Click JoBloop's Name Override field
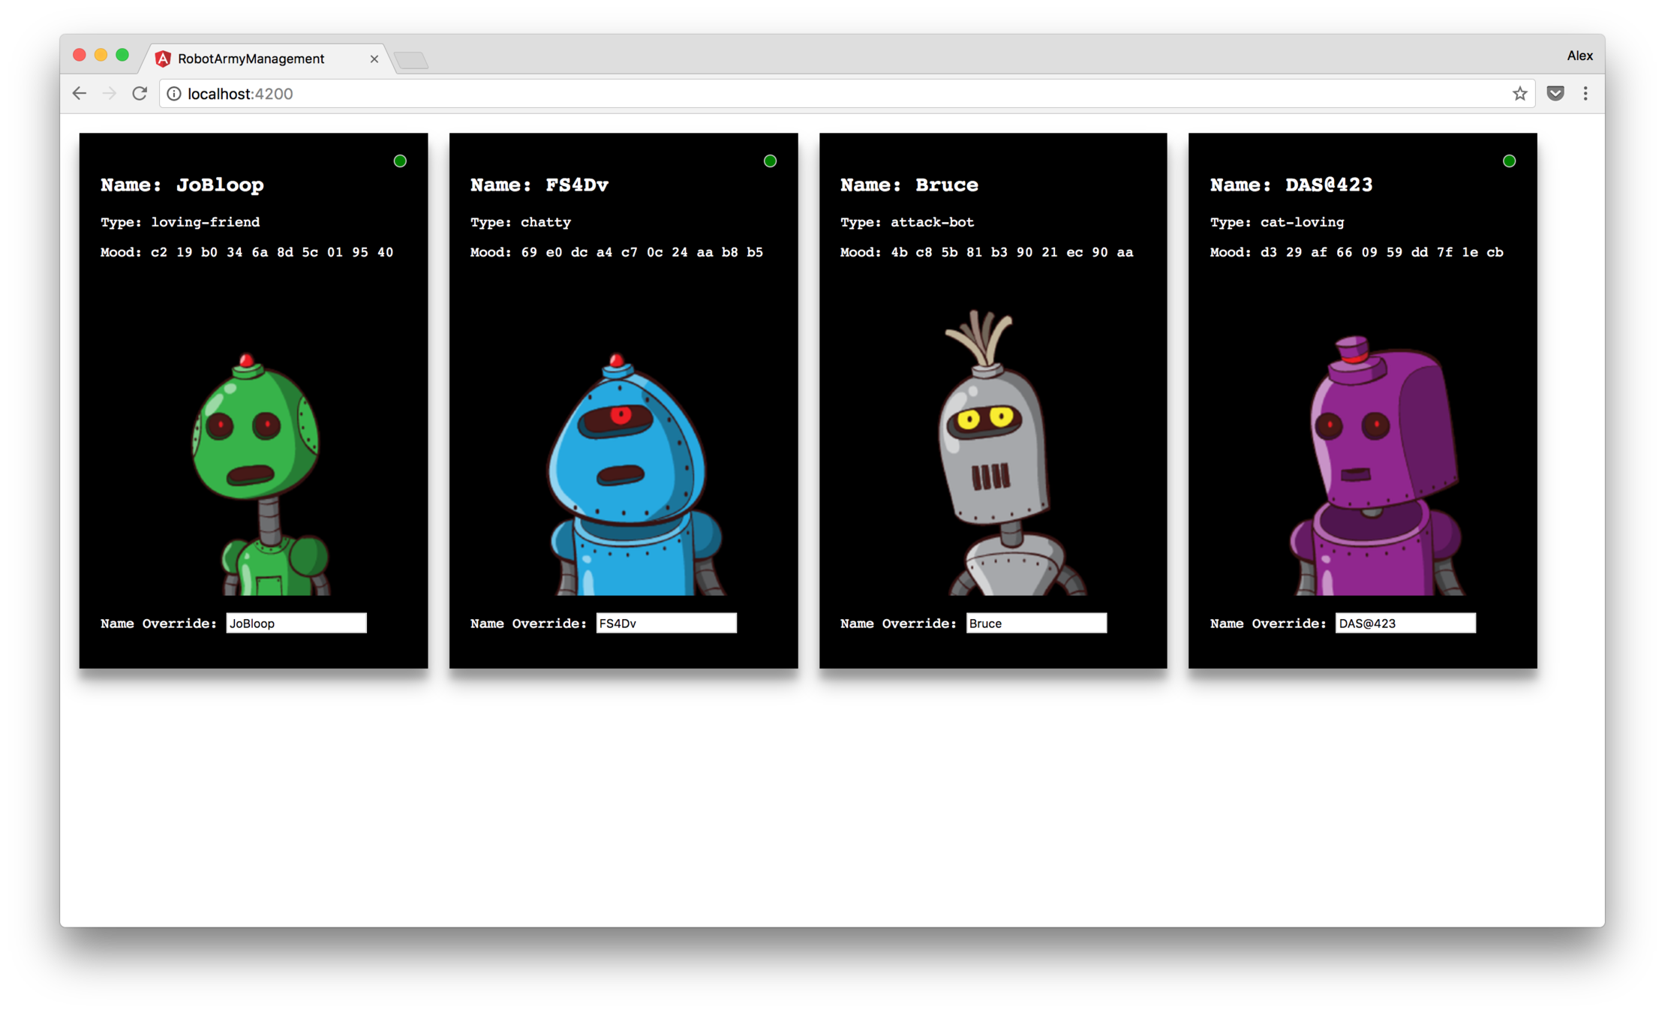The image size is (1665, 1013). point(296,623)
